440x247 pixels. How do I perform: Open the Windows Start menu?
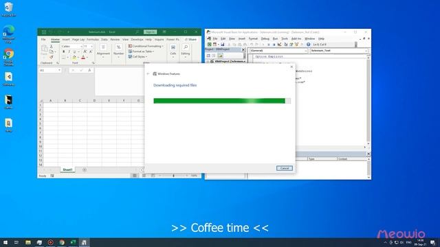(5, 242)
